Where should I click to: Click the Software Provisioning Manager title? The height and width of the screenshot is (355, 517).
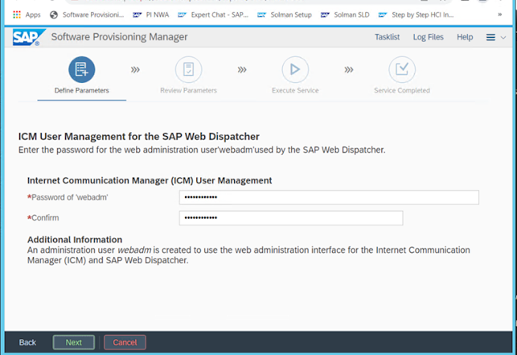(x=119, y=37)
